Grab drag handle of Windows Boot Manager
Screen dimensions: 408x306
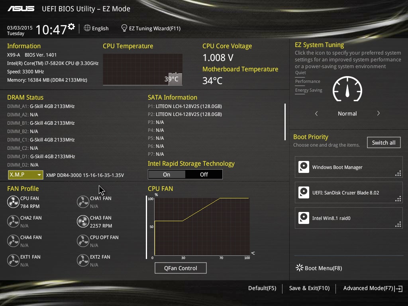pyautogui.click(x=398, y=174)
